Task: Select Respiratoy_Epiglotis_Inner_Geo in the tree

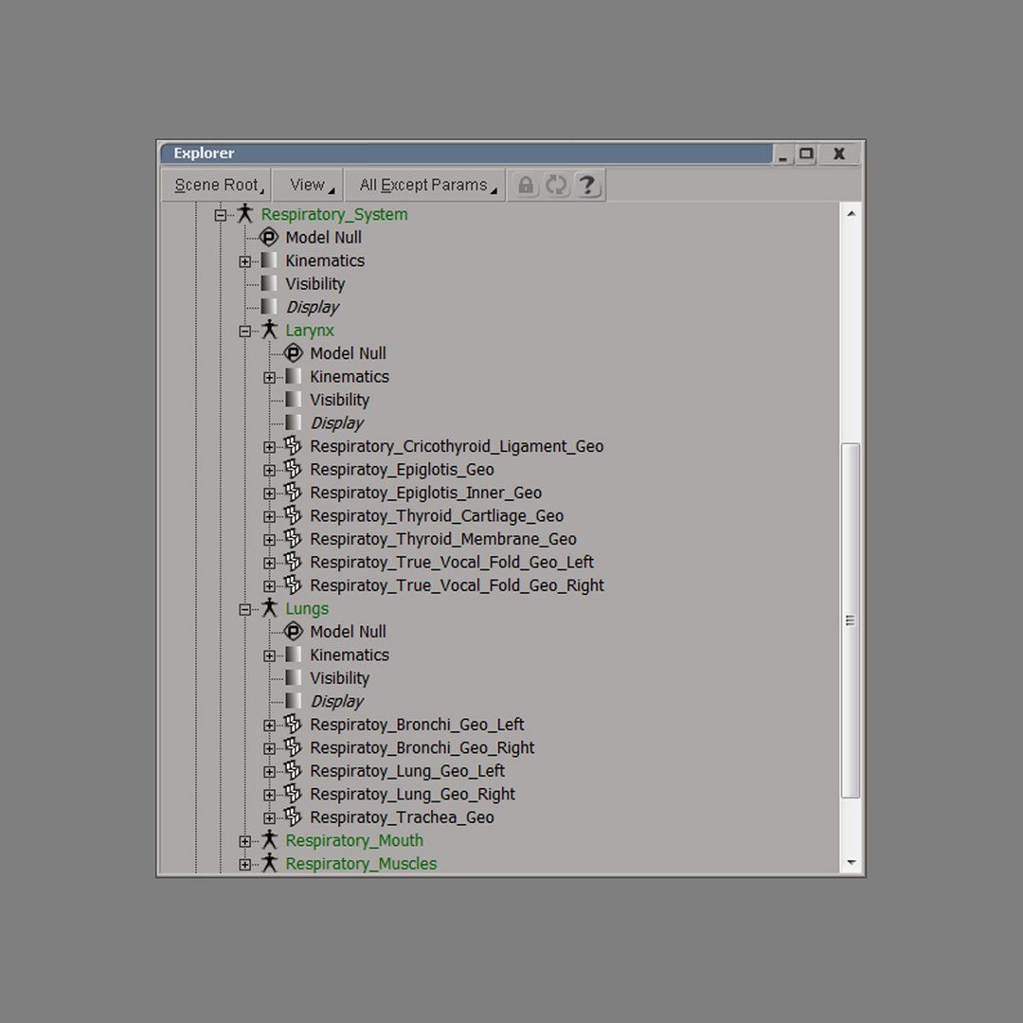Action: coord(425,493)
